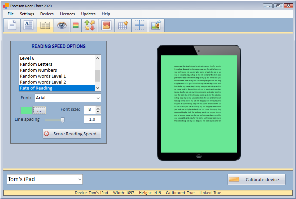Increase font size with up stepper arrow
296x199 pixels.
(98, 108)
